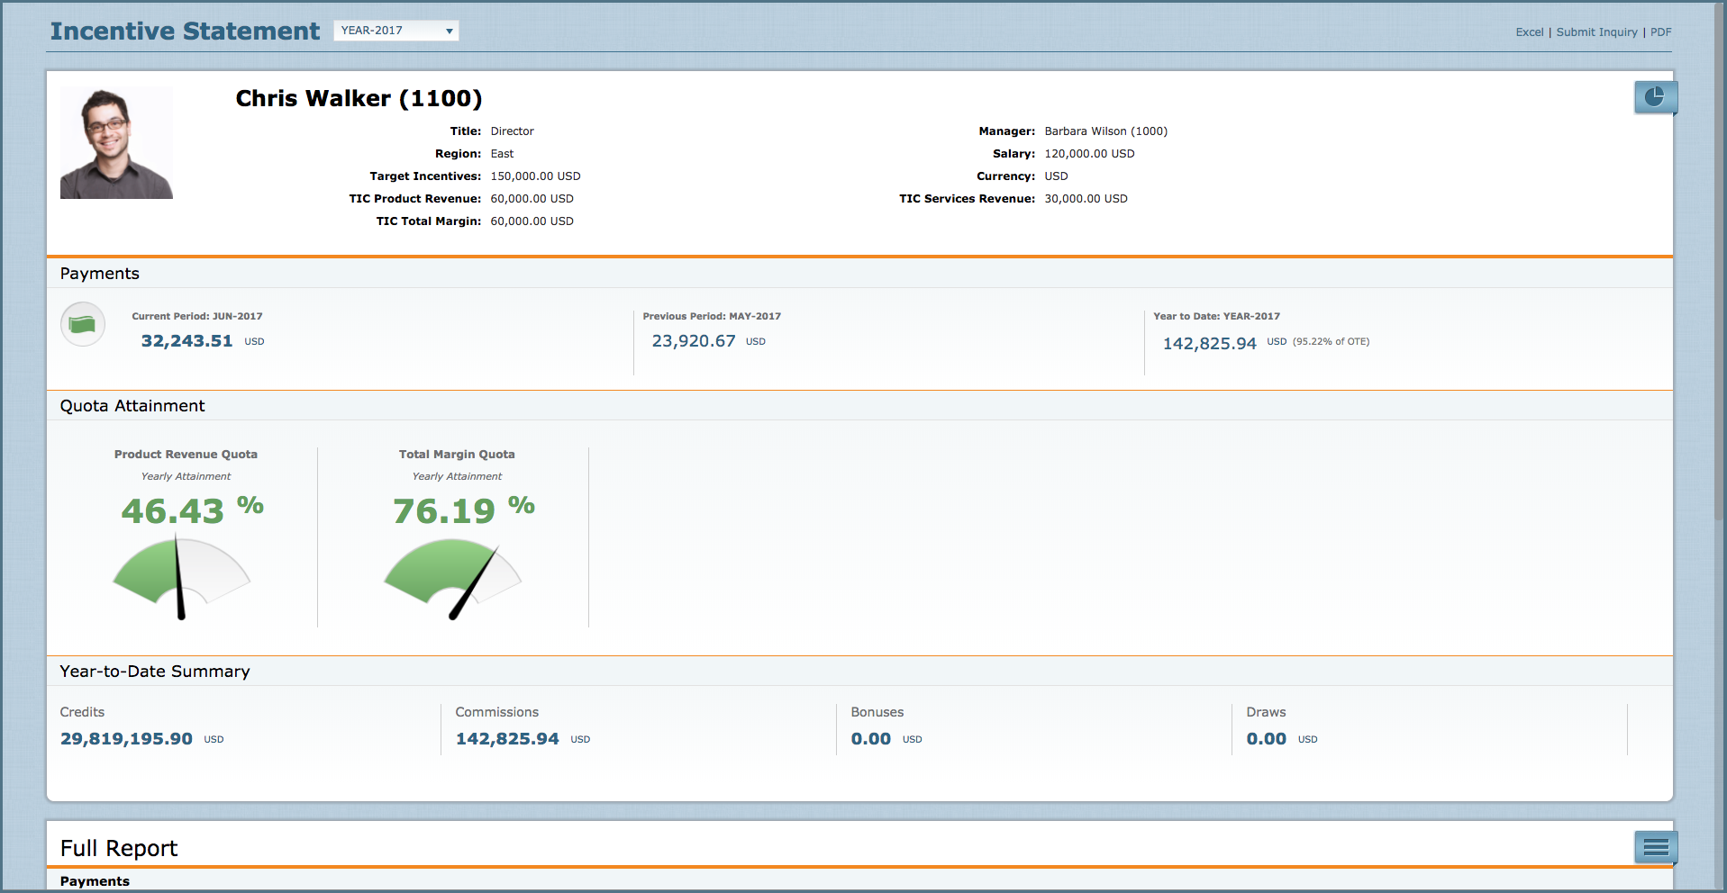Select the current period amount 32,243.51
The width and height of the screenshot is (1727, 893).
(186, 341)
